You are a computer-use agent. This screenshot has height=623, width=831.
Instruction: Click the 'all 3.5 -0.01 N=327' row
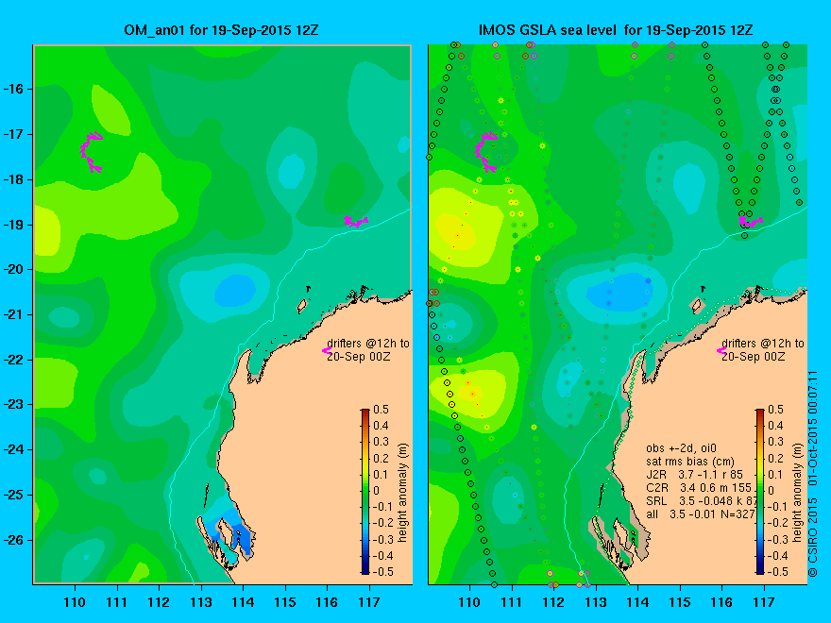click(x=700, y=514)
